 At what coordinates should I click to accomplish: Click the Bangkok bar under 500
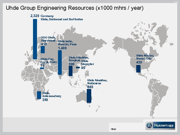point(71,71)
